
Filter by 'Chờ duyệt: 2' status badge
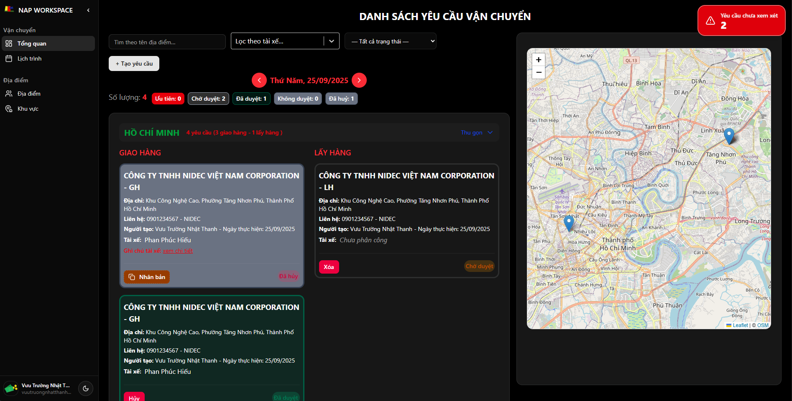[x=208, y=99]
